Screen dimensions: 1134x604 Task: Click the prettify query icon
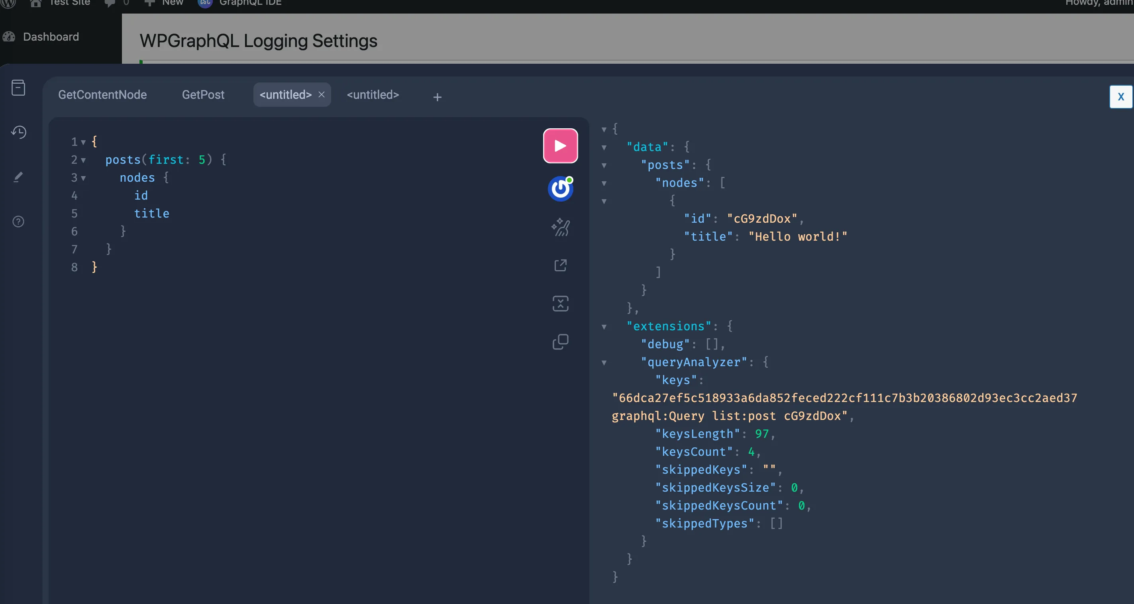pyautogui.click(x=560, y=227)
